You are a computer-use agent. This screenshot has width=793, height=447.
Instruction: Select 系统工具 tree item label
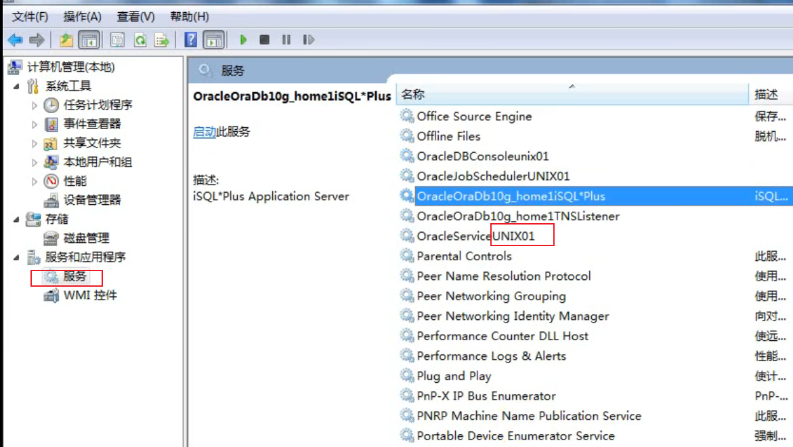(68, 86)
